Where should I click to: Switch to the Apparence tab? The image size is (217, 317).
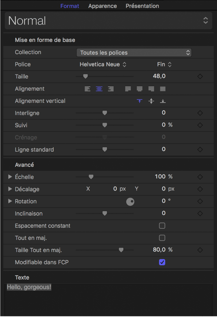click(102, 6)
